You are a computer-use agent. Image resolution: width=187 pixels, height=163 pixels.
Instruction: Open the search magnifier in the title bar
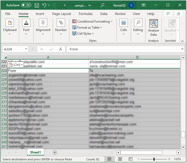102,5
